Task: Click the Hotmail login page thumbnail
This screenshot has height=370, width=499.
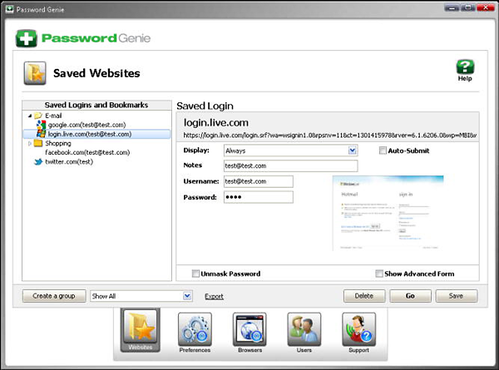Action: point(388,213)
